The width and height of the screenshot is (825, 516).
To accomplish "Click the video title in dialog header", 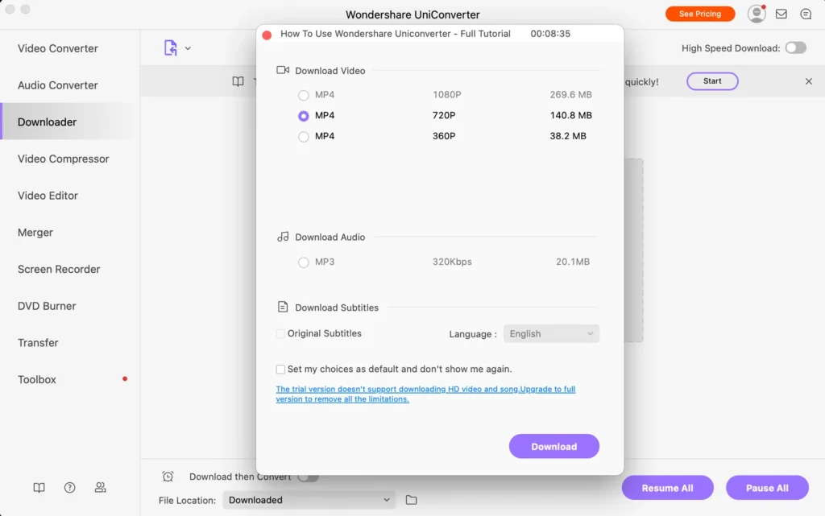I will tap(395, 34).
